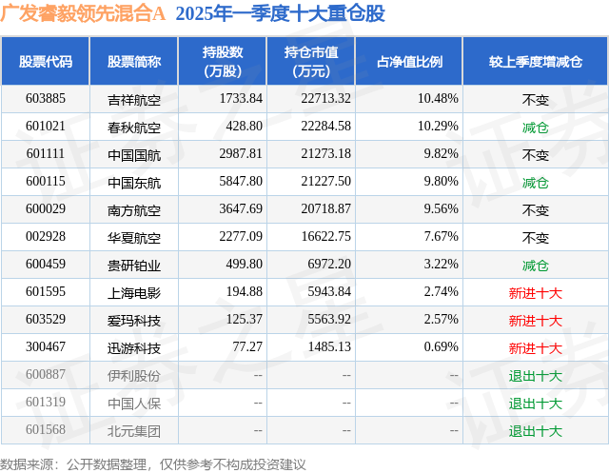Image resolution: width=609 pixels, height=473 pixels.
Task: Select stock name 中国东航
Action: 134,183
